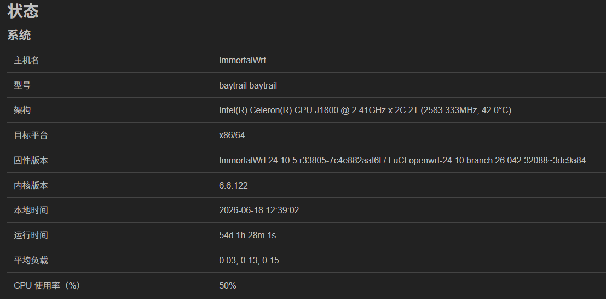This screenshot has width=606, height=299.
Task: Click the ImmortalWrt hostname value
Action: point(243,60)
